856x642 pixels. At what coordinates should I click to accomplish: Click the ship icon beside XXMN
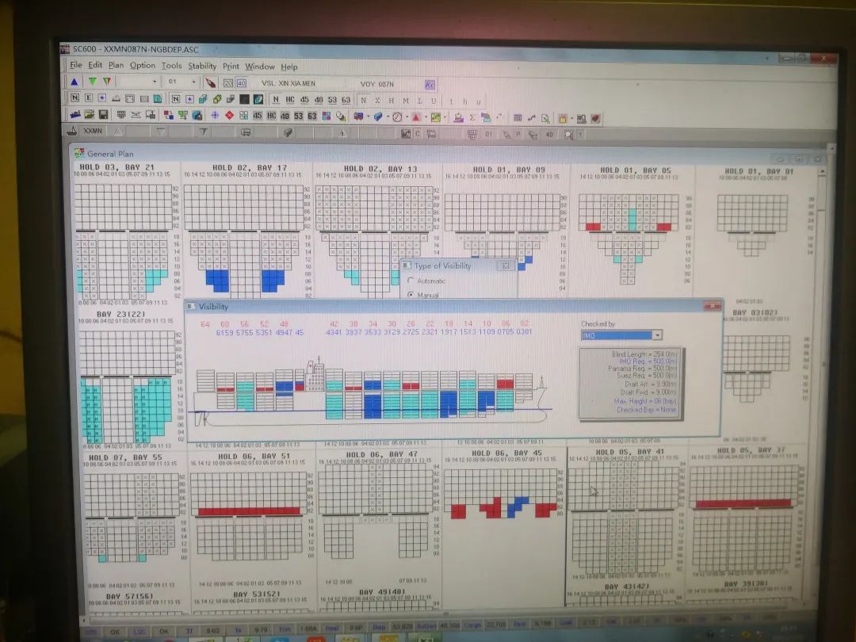pos(71,131)
